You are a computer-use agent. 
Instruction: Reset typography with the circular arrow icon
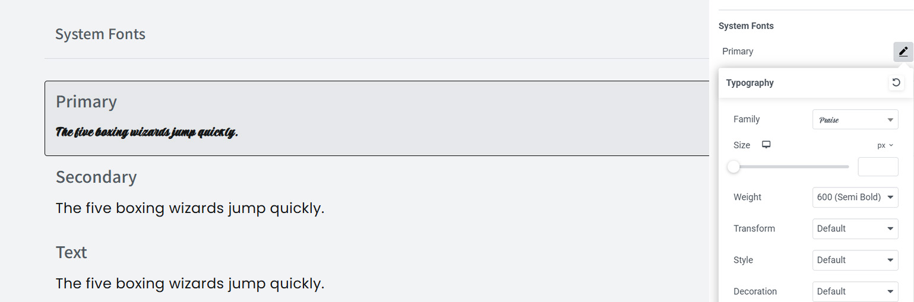click(896, 82)
